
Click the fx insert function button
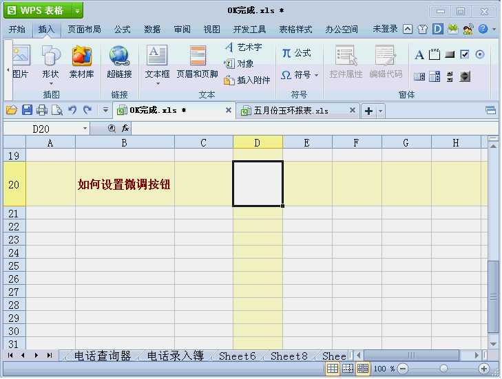click(125, 129)
